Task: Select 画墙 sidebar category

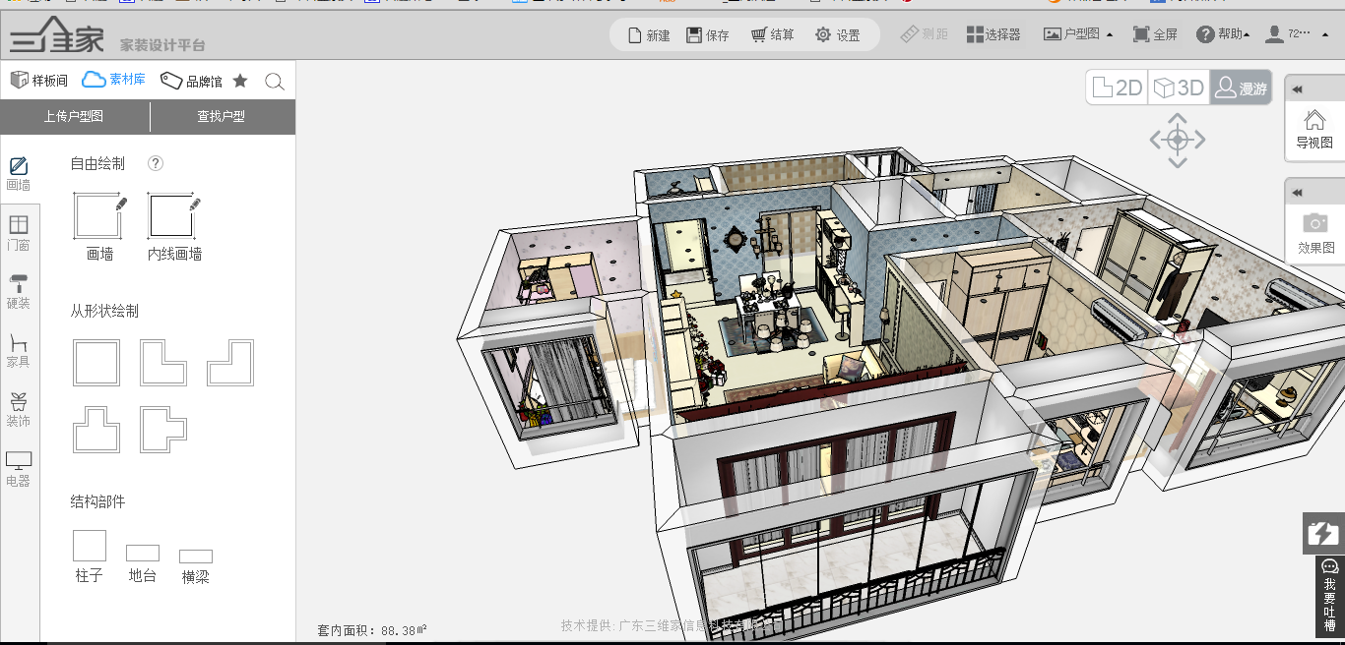Action: click(x=19, y=174)
